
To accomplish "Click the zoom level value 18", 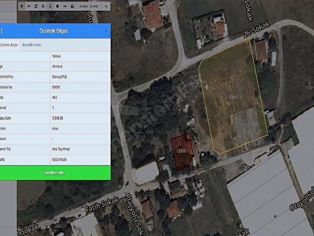I will tap(106, 6).
